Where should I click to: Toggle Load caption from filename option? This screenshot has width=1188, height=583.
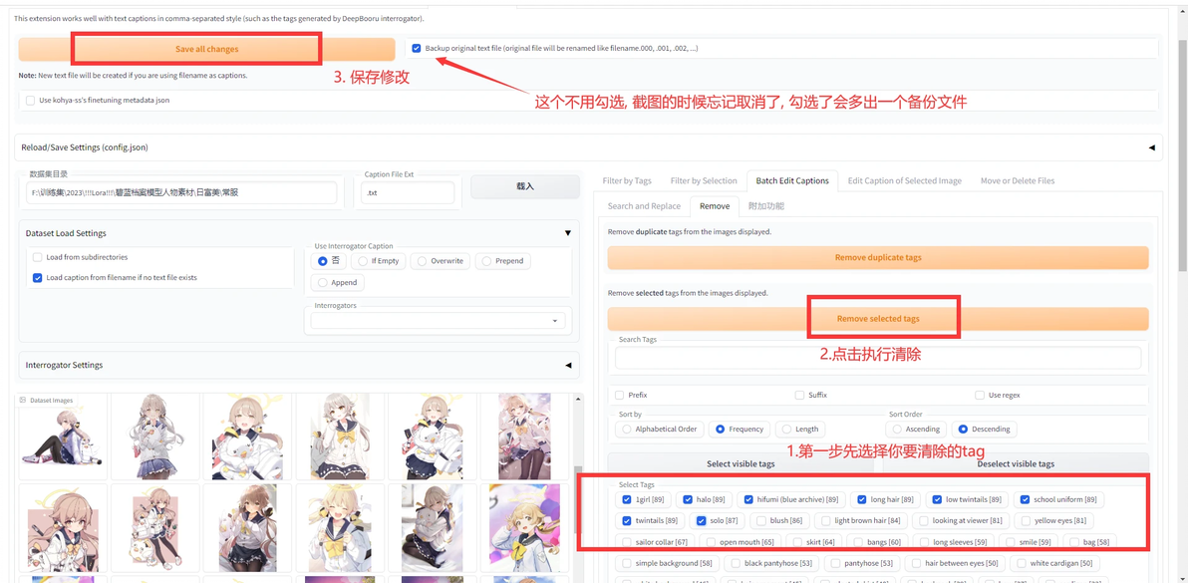pos(37,278)
